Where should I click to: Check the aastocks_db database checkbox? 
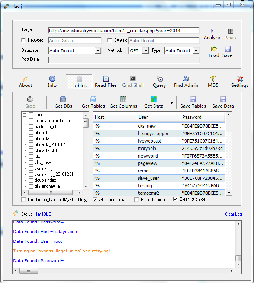coord(31,127)
